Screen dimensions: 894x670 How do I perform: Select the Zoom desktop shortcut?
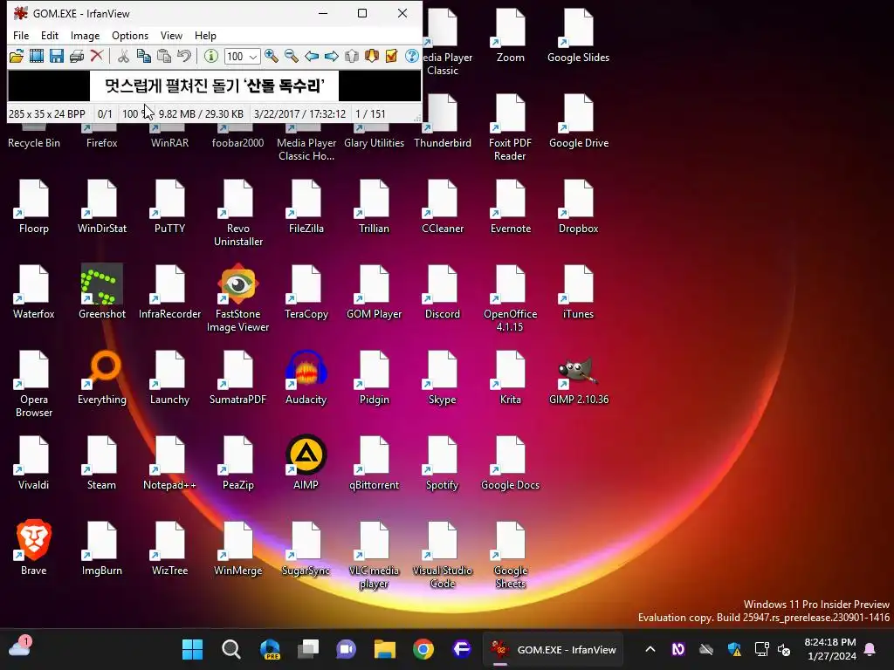510,35
